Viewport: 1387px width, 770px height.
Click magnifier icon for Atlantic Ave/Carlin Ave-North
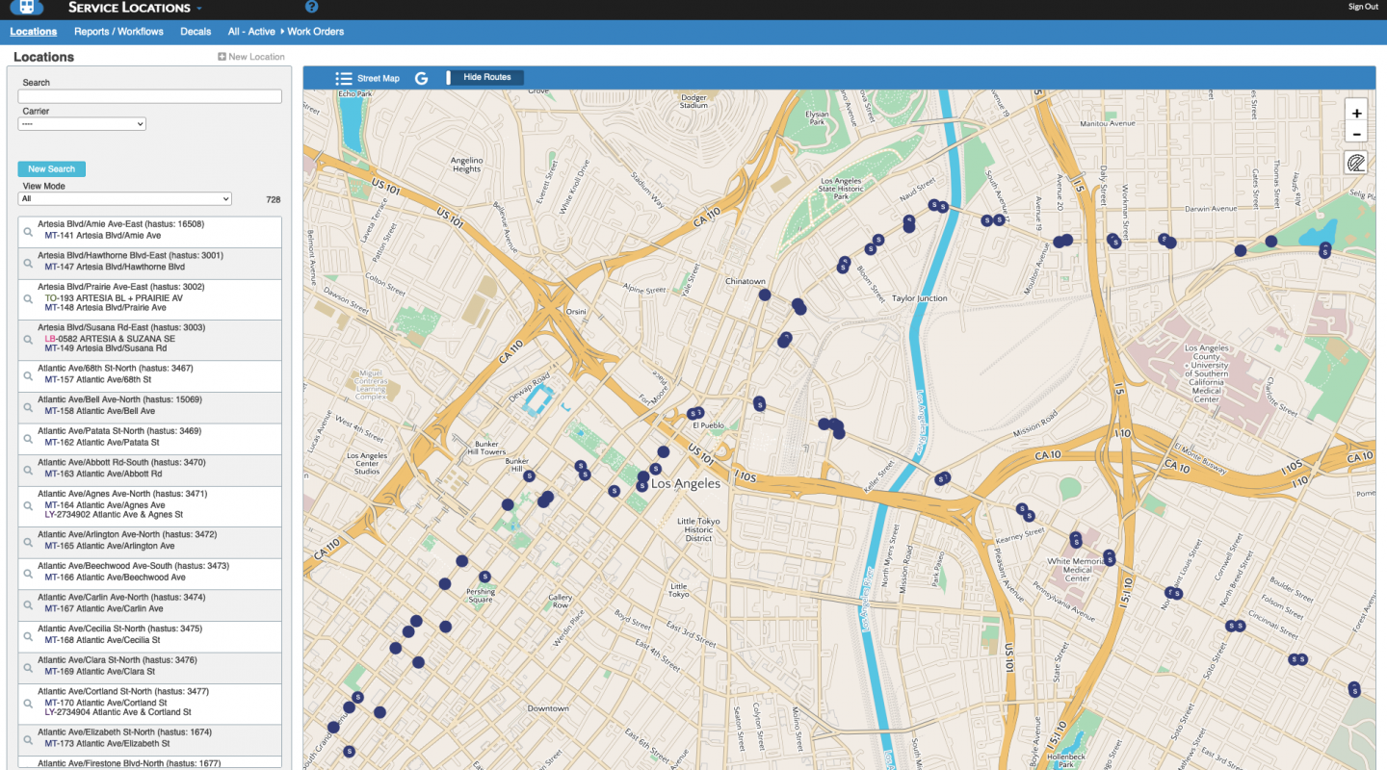pyautogui.click(x=29, y=605)
